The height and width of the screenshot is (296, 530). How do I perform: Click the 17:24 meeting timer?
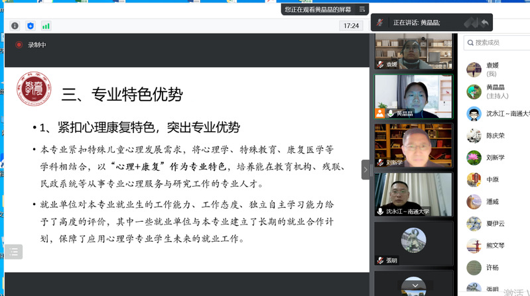[x=351, y=26]
